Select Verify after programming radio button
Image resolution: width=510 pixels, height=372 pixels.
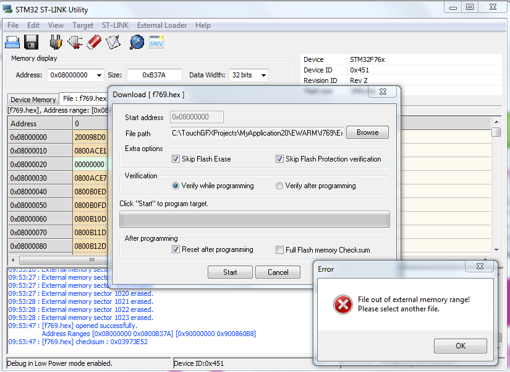click(x=279, y=186)
